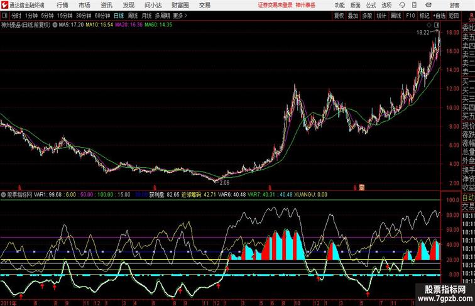Switch to the 5分钟 period
The image size is (475, 306).
pos(47,16)
